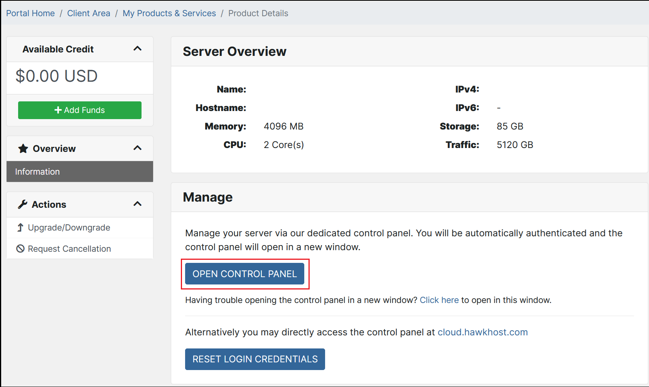Collapse the Available Credit panel
Image resolution: width=649 pixels, height=387 pixels.
pyautogui.click(x=137, y=49)
